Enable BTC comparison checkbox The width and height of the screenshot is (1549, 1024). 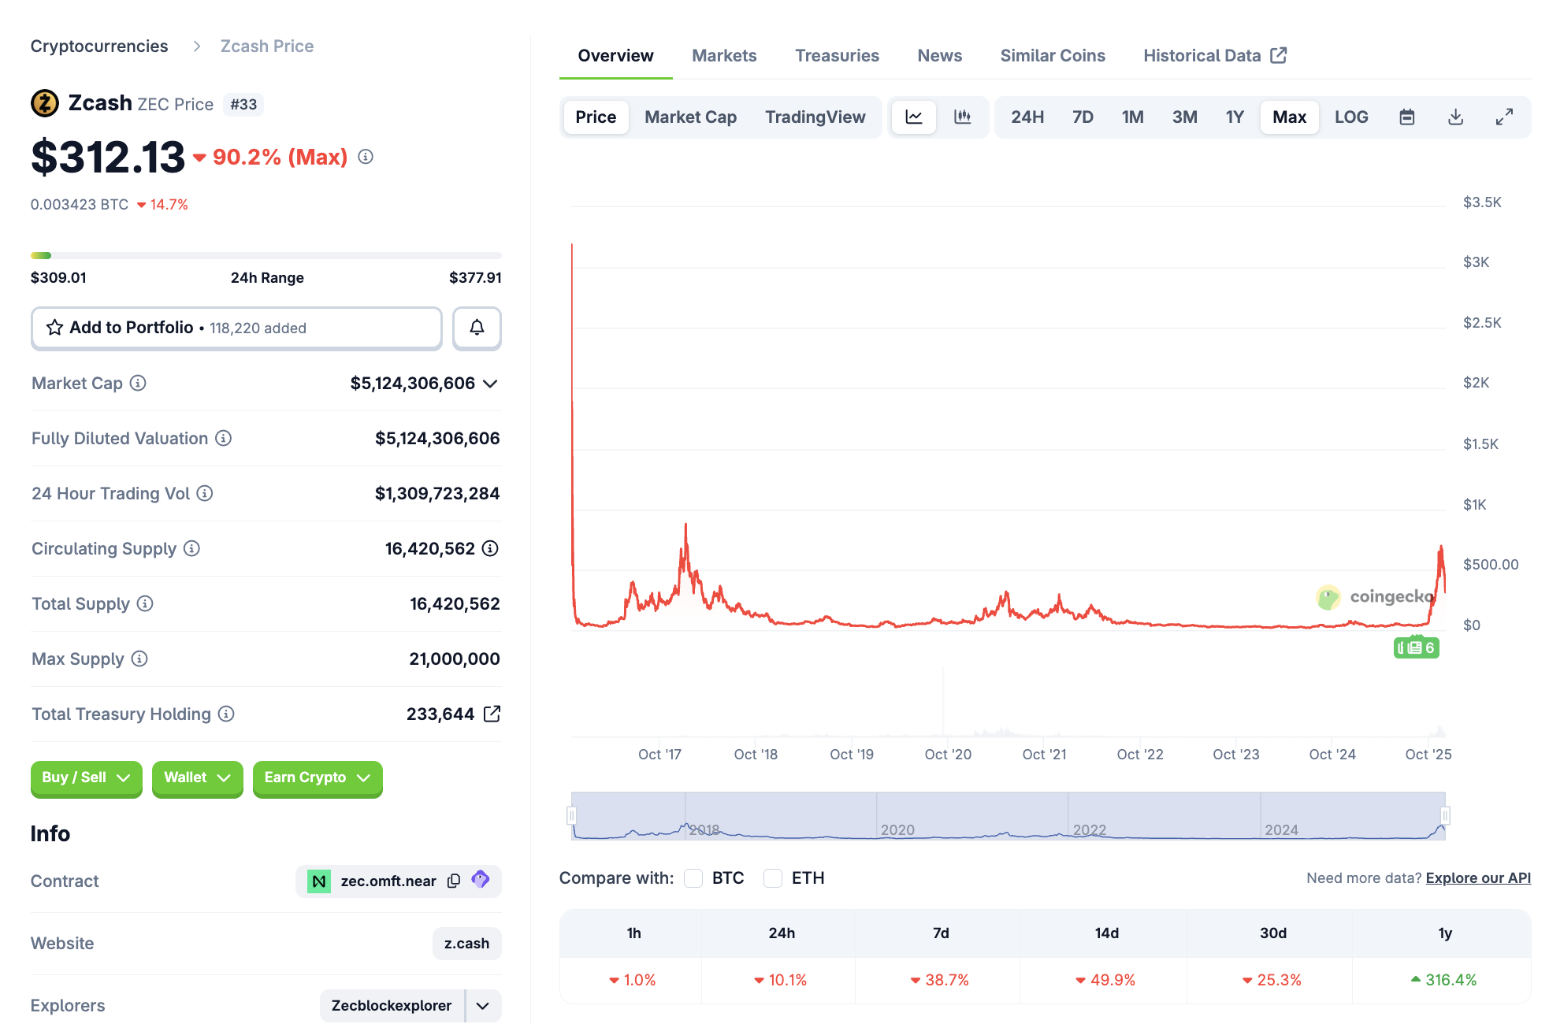pyautogui.click(x=693, y=878)
